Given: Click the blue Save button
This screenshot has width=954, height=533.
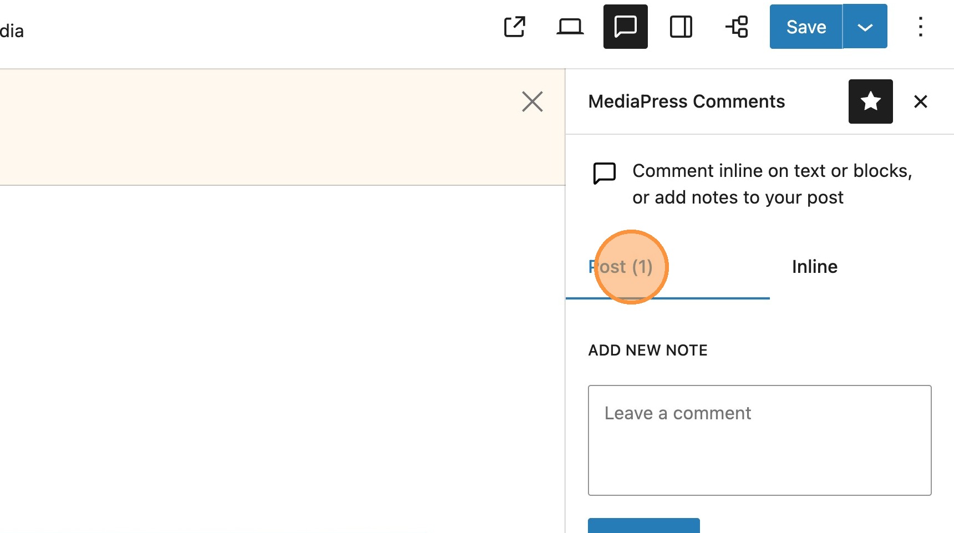Looking at the screenshot, I should [806, 27].
